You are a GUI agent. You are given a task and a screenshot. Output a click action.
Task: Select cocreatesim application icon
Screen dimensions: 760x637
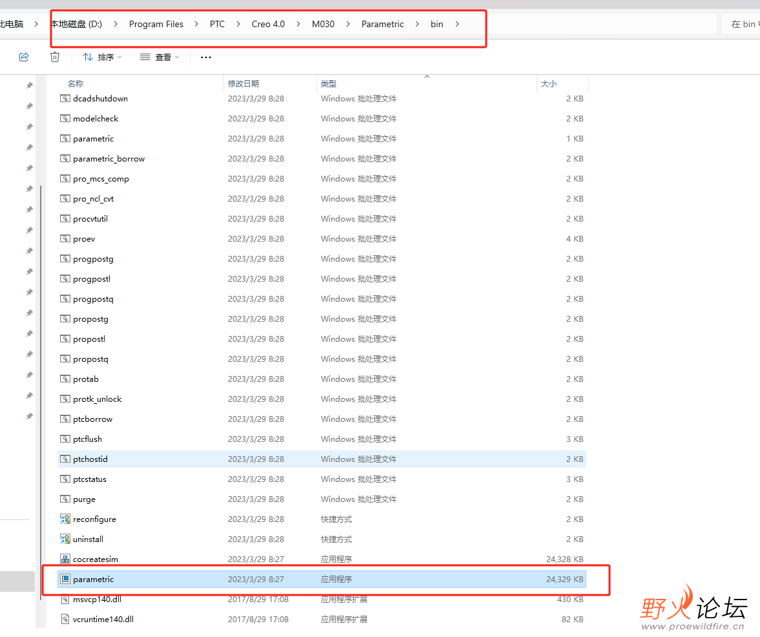point(65,559)
